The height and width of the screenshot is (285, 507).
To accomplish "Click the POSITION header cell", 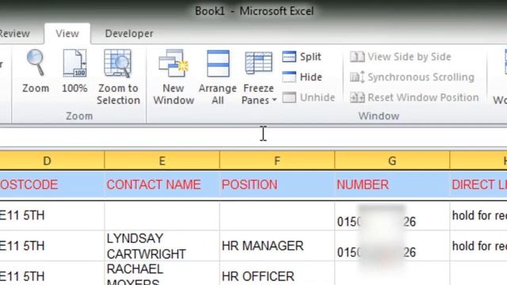I will tap(277, 184).
